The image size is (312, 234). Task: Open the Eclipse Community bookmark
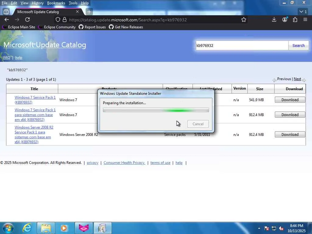(57, 27)
